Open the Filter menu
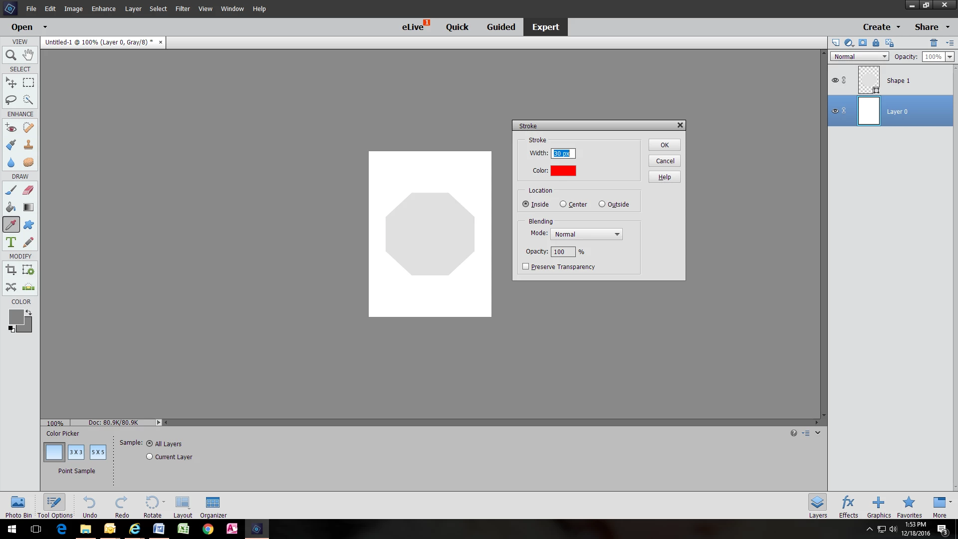The height and width of the screenshot is (539, 958). (182, 8)
